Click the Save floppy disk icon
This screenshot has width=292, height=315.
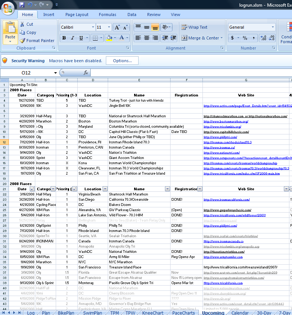tap(22, 4)
